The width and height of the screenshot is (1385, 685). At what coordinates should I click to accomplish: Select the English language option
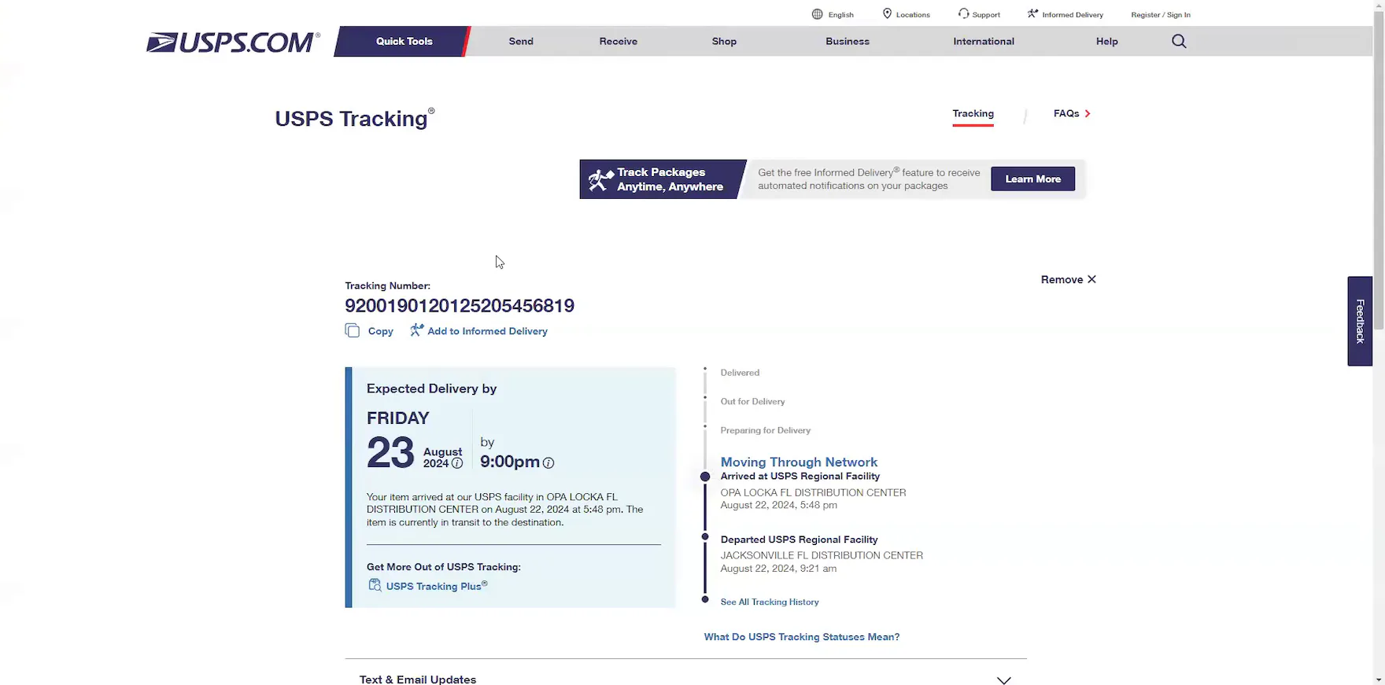tap(840, 15)
